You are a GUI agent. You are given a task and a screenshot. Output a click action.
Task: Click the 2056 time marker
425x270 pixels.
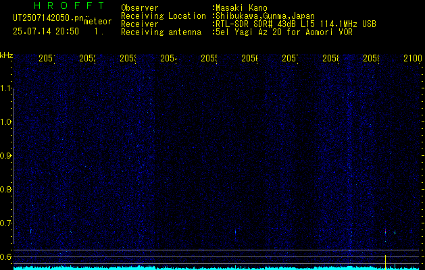click(249, 58)
